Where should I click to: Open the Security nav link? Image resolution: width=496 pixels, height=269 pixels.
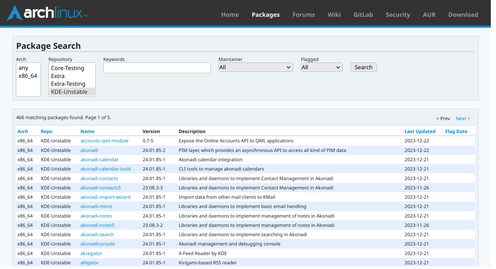click(x=398, y=15)
